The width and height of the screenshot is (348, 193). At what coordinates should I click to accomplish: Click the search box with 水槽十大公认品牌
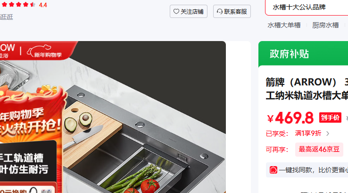[x=307, y=8]
